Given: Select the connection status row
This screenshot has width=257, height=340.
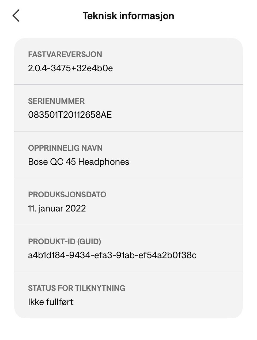Looking at the screenshot, I should click(177, 295).
